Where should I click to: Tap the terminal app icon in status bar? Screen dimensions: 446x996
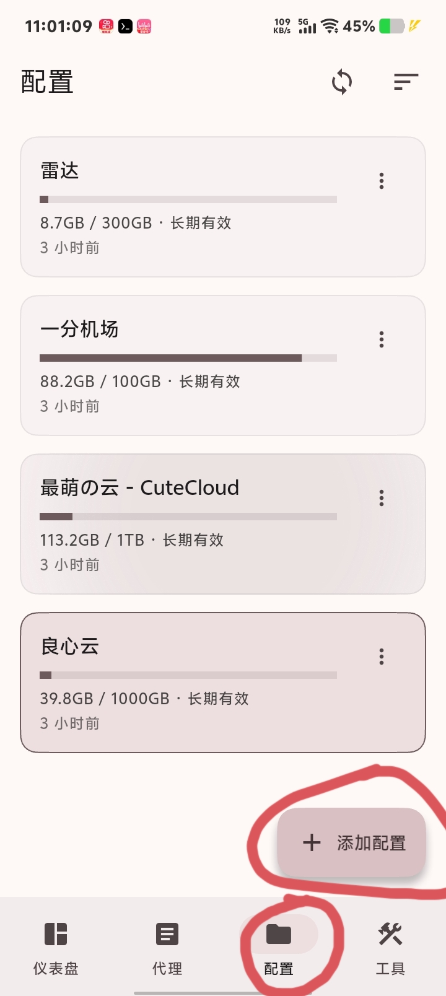(125, 27)
